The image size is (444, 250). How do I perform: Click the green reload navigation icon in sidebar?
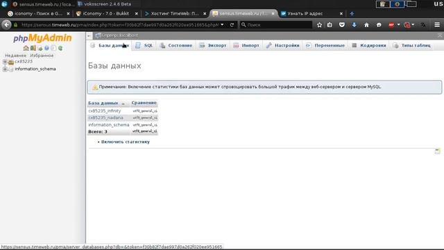tap(60, 48)
